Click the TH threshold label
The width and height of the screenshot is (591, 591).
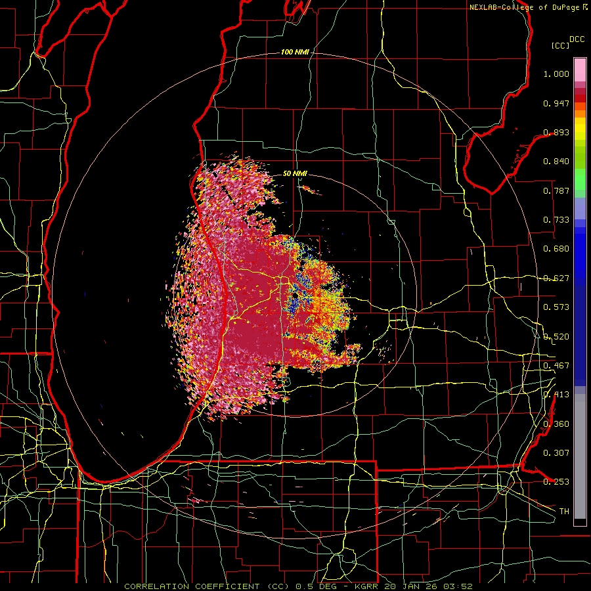[x=564, y=511]
